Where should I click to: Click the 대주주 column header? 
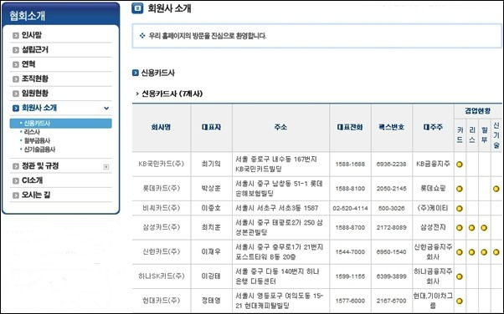pyautogui.click(x=433, y=127)
